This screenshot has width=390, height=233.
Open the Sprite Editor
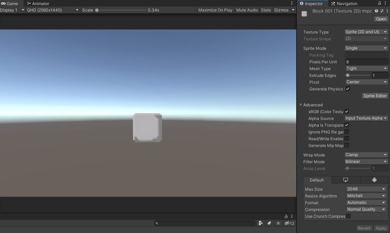(x=375, y=96)
